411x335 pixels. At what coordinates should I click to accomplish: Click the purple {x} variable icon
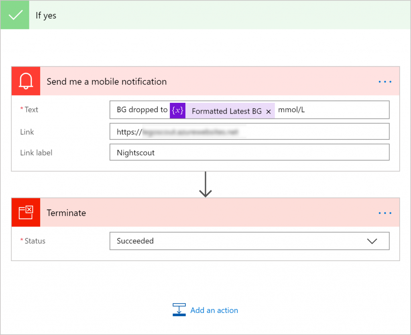click(177, 110)
